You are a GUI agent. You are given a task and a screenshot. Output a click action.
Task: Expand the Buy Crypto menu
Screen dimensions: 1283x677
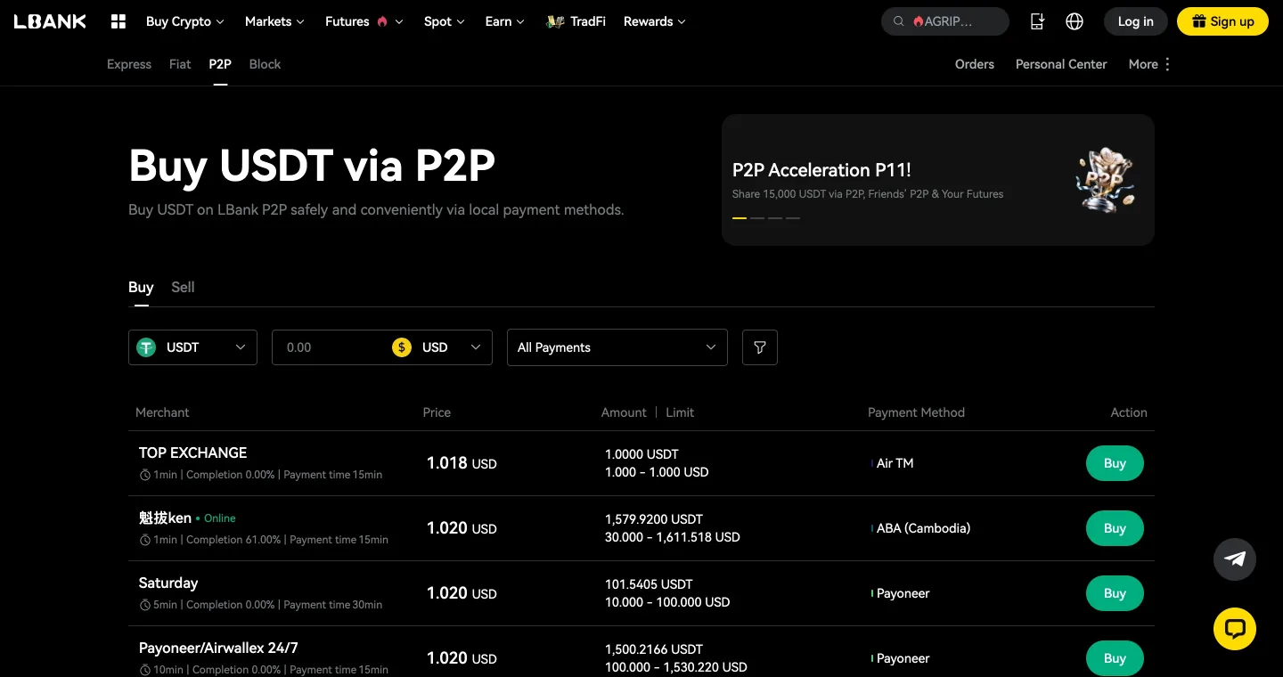(x=185, y=21)
